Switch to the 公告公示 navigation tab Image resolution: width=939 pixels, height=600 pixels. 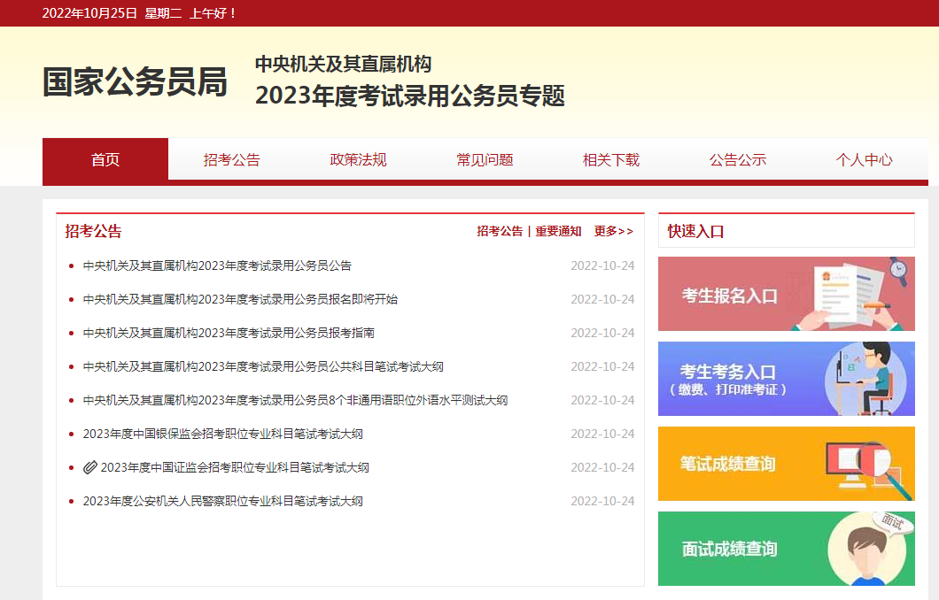tap(738, 159)
